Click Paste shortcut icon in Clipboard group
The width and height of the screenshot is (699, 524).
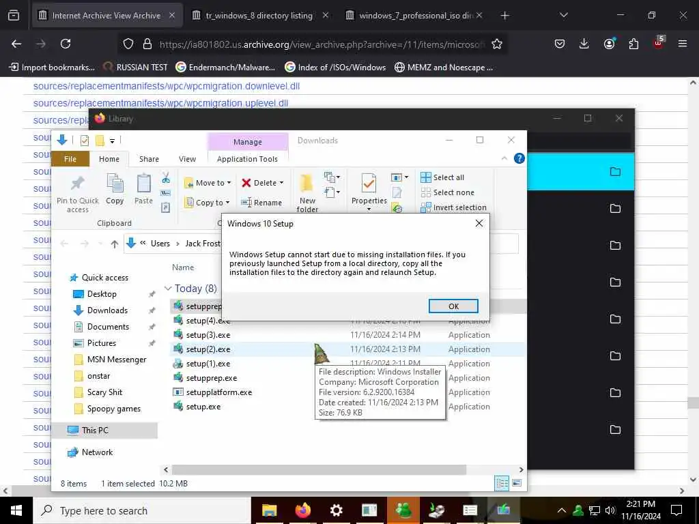(x=165, y=207)
